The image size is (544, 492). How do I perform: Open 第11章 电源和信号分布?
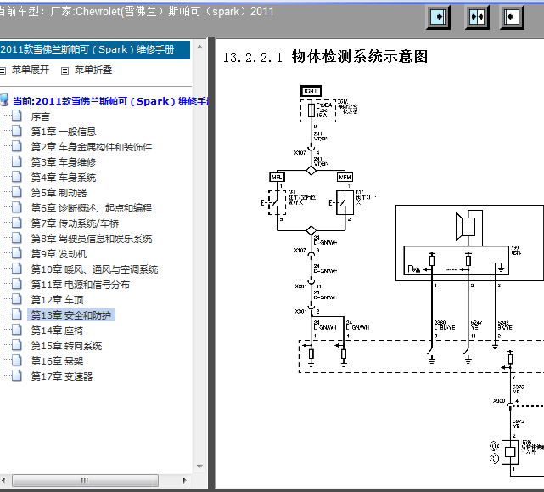point(81,285)
